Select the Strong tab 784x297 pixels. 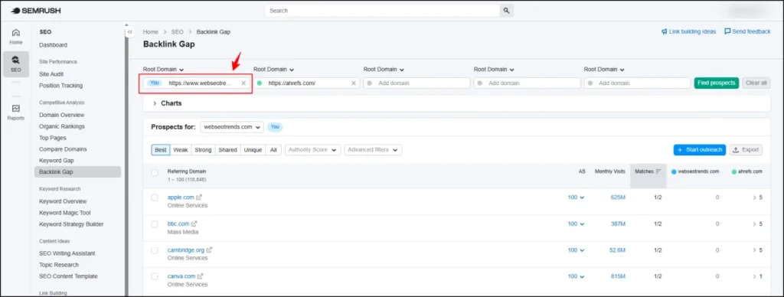[x=203, y=149]
